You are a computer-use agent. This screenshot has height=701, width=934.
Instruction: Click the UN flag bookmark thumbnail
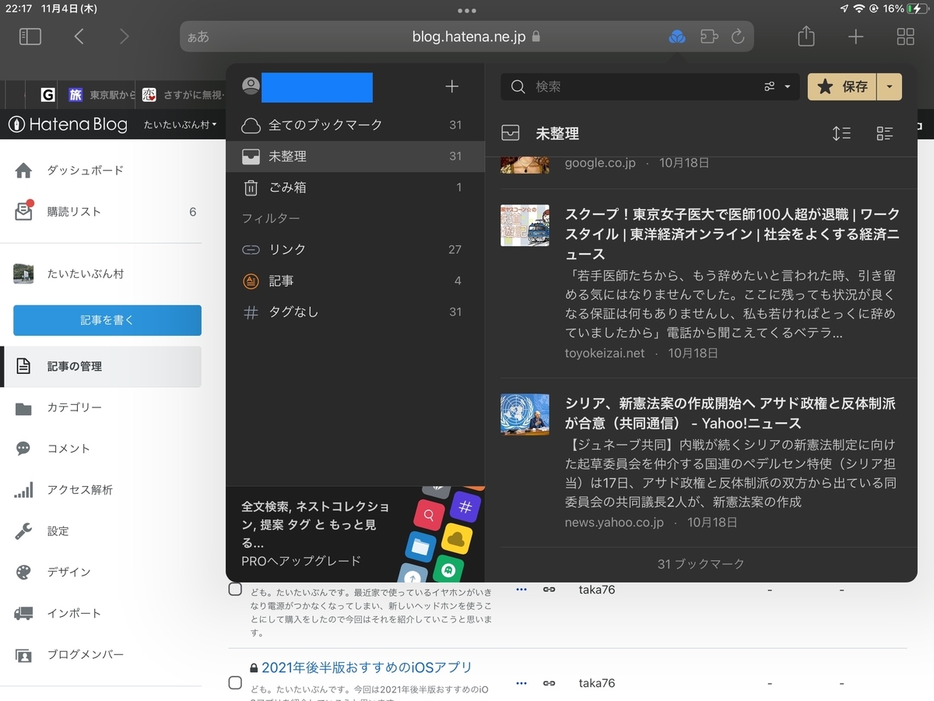click(525, 414)
